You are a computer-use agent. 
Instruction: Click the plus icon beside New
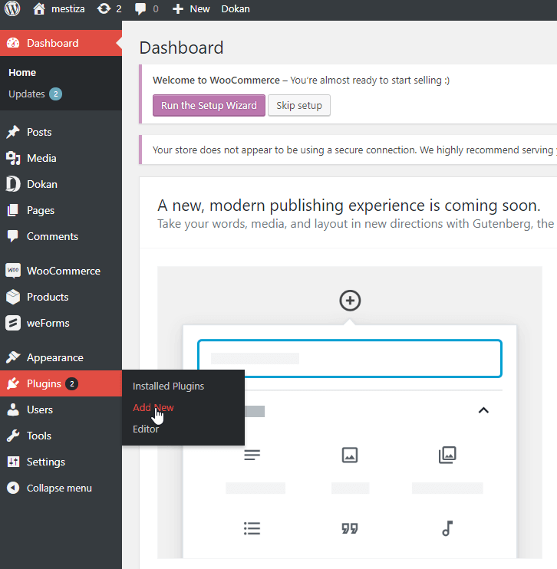pos(177,8)
